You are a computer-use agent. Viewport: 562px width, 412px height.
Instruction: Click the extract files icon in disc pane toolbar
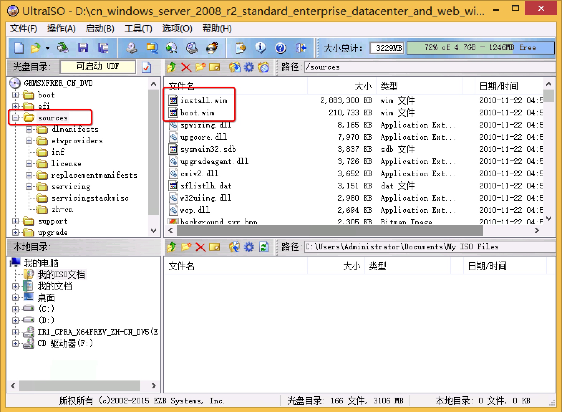pos(234,67)
